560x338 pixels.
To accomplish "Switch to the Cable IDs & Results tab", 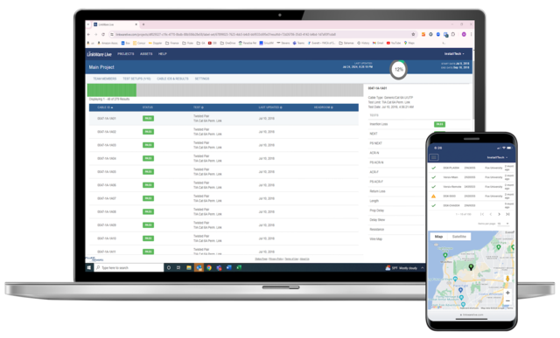I will [172, 79].
